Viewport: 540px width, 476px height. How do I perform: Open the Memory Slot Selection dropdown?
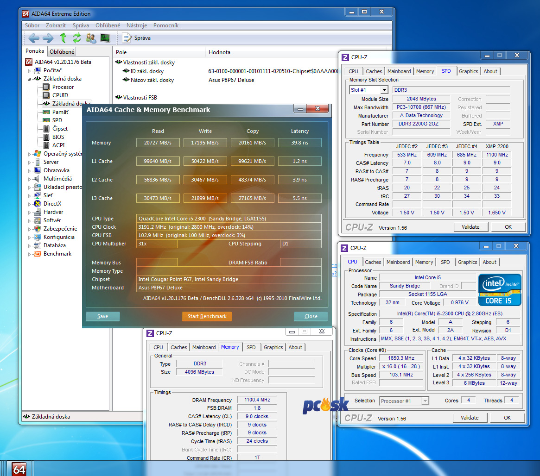(x=384, y=90)
